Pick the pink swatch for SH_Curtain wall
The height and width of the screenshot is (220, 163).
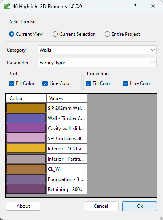pos(26,138)
